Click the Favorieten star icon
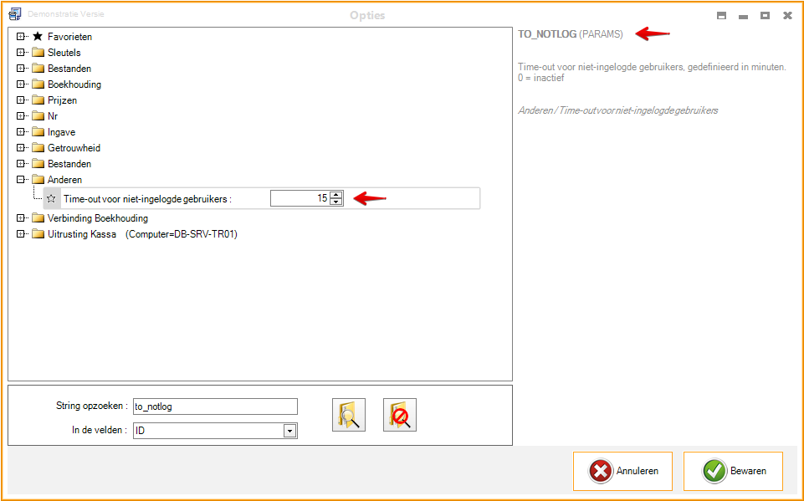Image resolution: width=804 pixels, height=501 pixels. [x=38, y=37]
